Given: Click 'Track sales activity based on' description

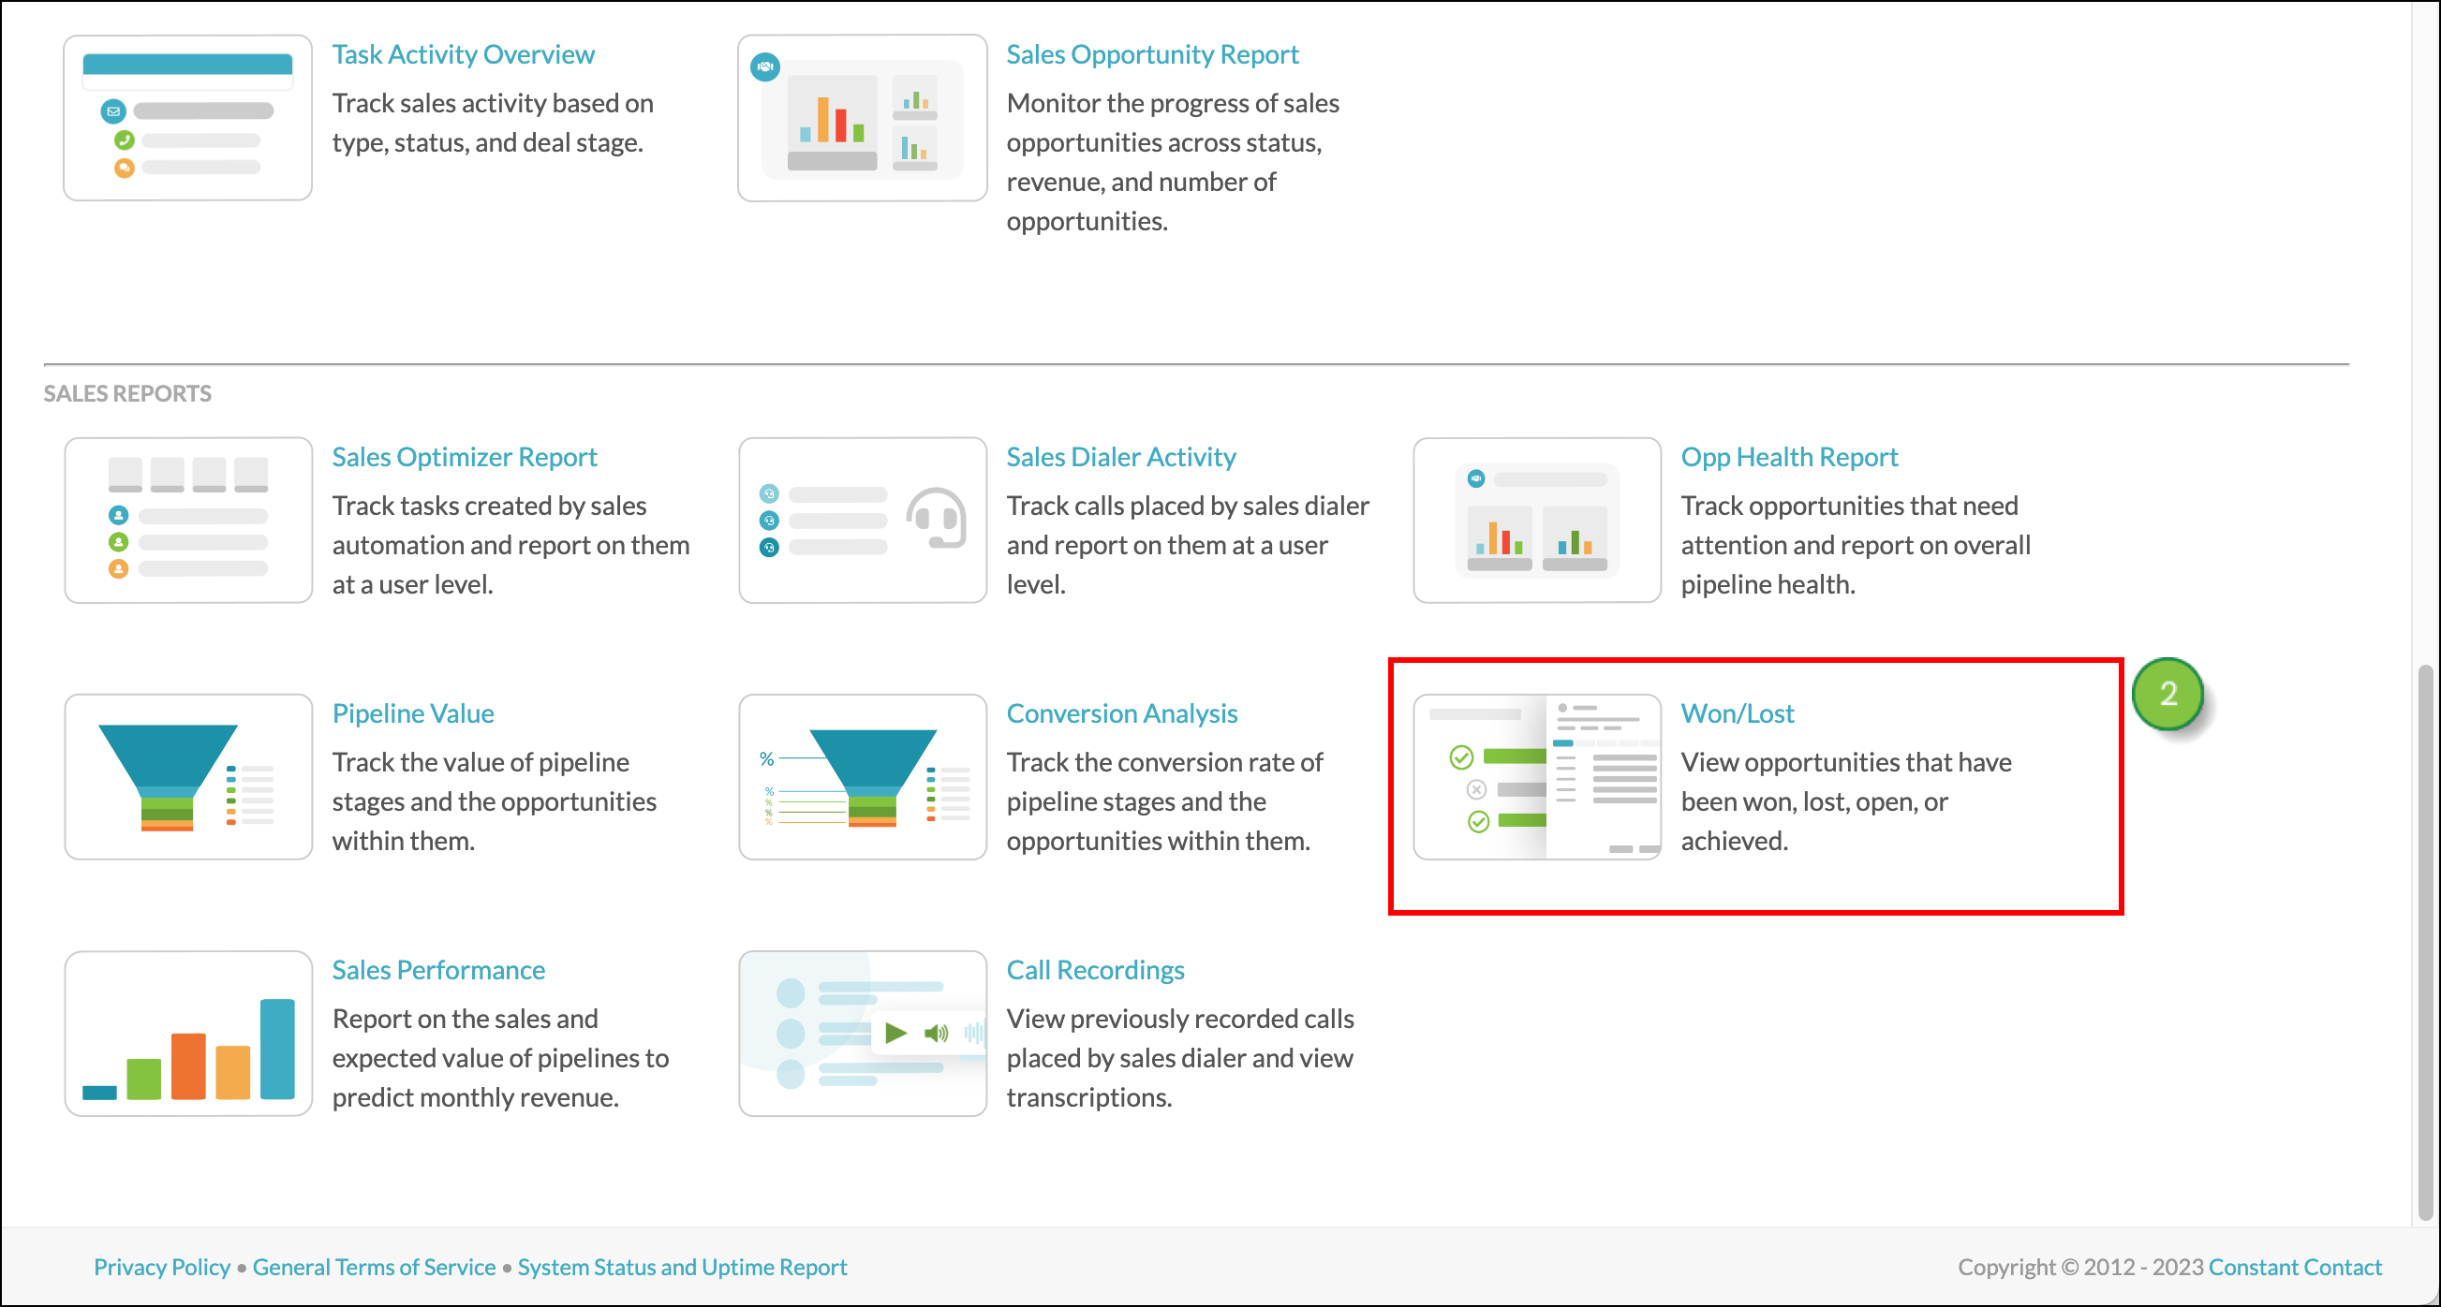Looking at the screenshot, I should coord(493,103).
